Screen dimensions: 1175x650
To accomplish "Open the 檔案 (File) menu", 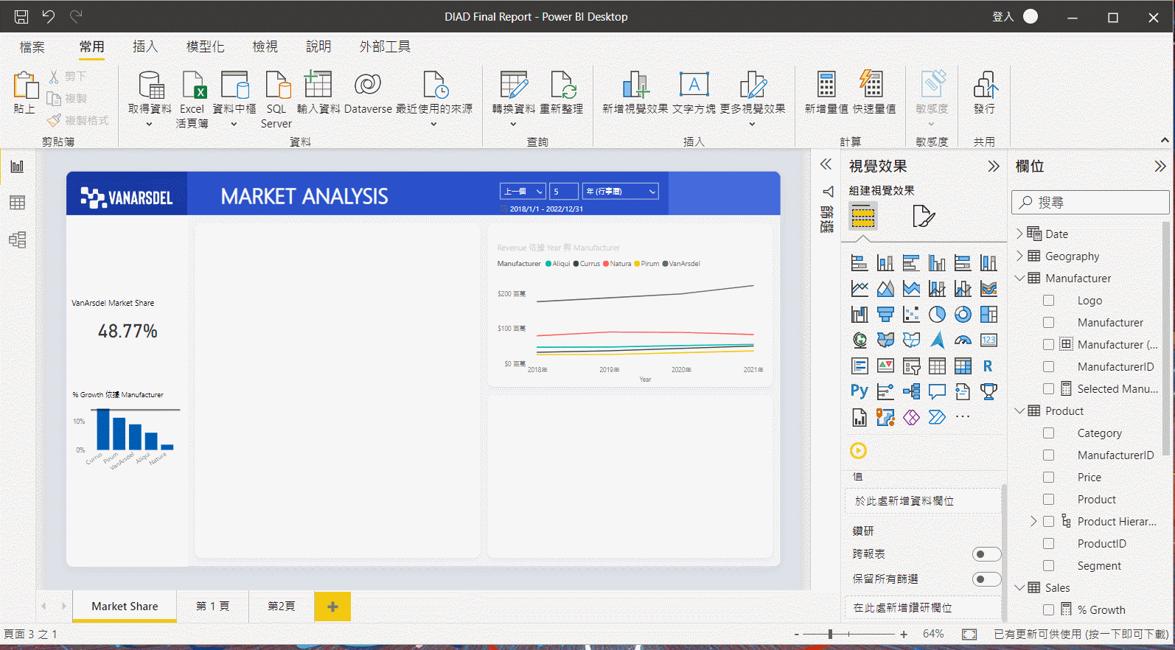I will point(32,47).
